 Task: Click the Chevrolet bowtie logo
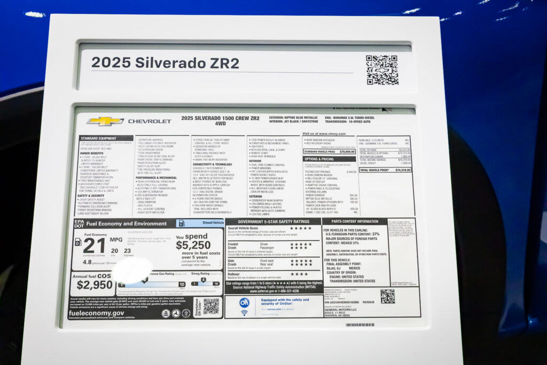tap(105, 121)
